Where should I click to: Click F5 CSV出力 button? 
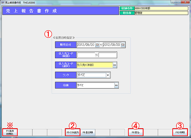[x=72, y=132]
